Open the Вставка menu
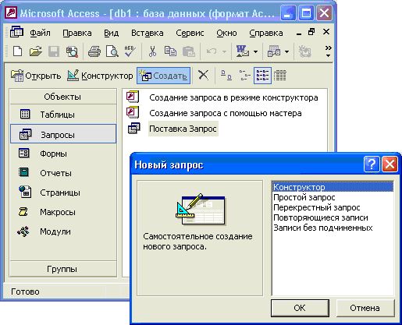This screenshot has height=325, width=402. click(x=148, y=33)
